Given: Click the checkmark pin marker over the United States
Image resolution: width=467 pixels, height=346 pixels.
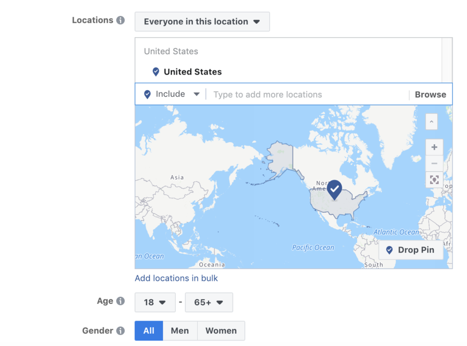Looking at the screenshot, I should [334, 188].
